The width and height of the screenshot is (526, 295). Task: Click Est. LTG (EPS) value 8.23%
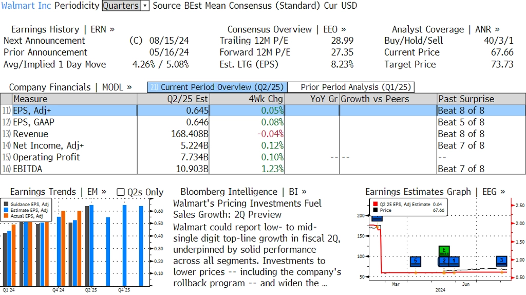pyautogui.click(x=342, y=64)
